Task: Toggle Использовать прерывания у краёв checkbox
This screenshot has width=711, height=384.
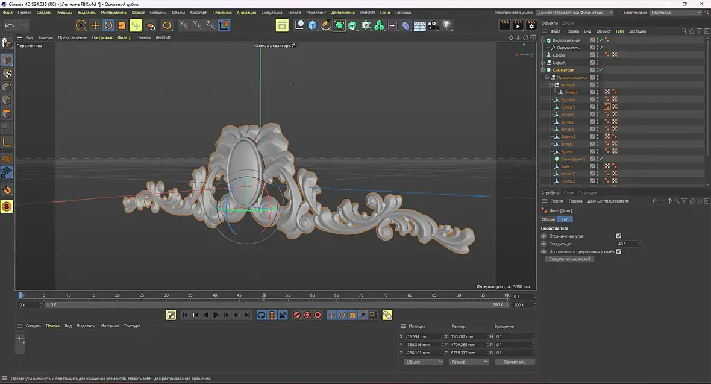Action: 618,251
